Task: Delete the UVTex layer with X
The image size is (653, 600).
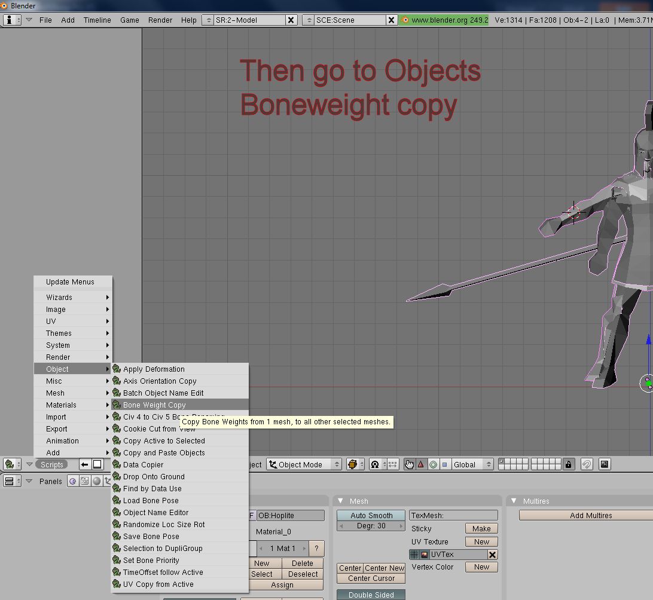Action: [492, 555]
